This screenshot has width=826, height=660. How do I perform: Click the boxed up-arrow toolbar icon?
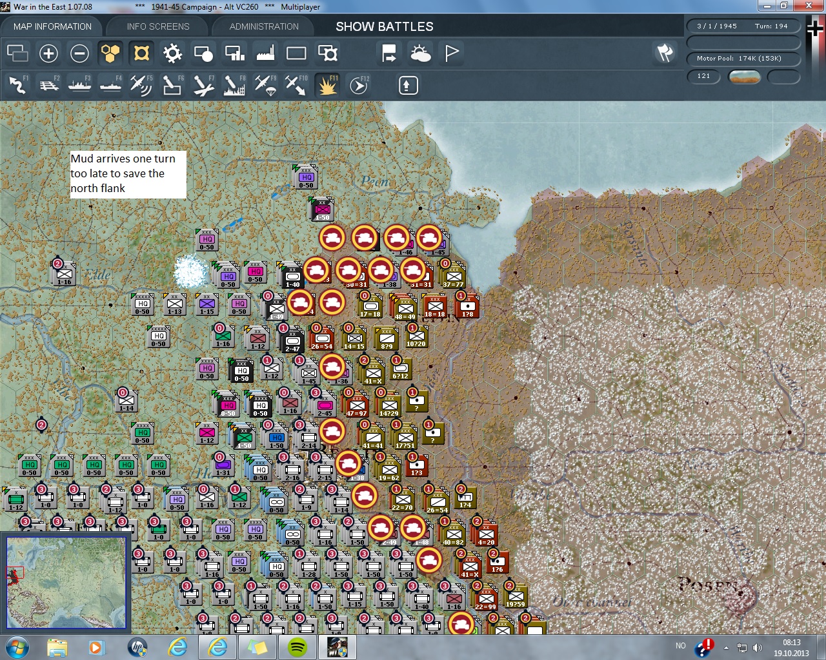coord(408,85)
